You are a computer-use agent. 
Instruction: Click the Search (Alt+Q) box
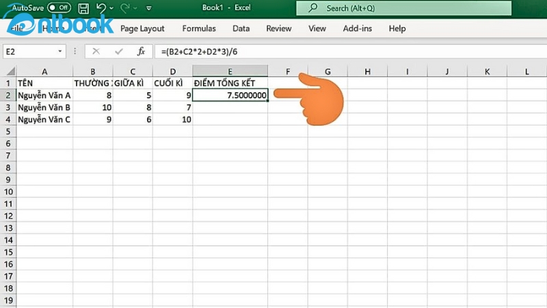point(403,8)
